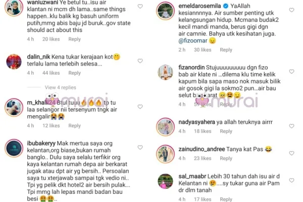View who liked dalin_nik's comment, 44 likes
Viewport: 303px width, 202px height.
[x=51, y=73]
